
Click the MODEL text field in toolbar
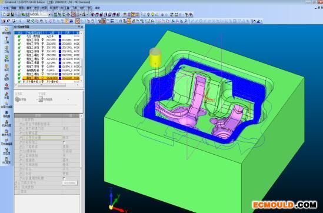point(39,15)
